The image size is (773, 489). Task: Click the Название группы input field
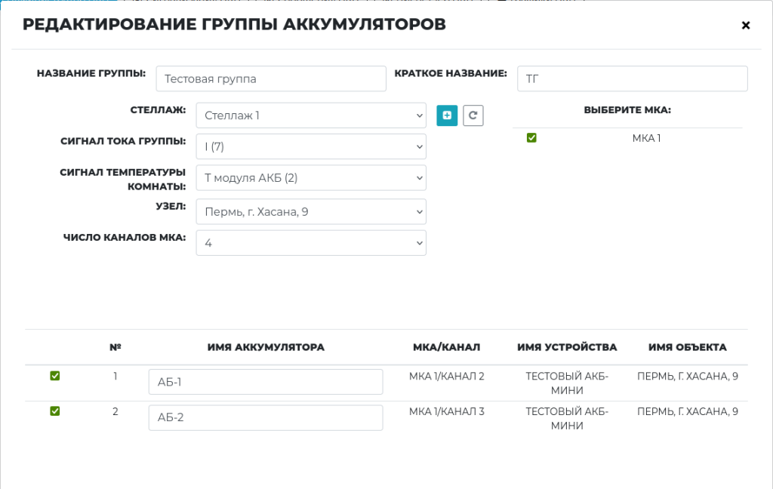click(271, 79)
